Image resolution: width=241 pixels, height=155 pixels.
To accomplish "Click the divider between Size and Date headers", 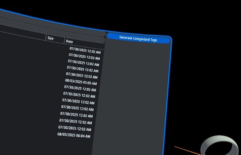I will tap(64, 40).
